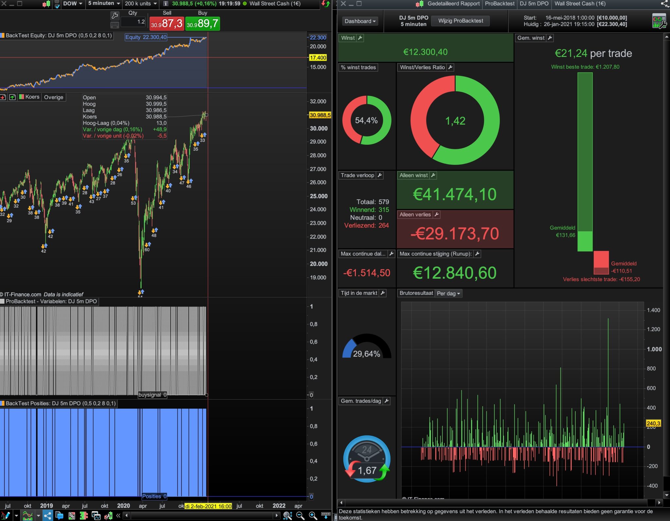Screen dimensions: 670x521
Task: Click the order panel wrench settings icon
Action: pyautogui.click(x=115, y=15)
